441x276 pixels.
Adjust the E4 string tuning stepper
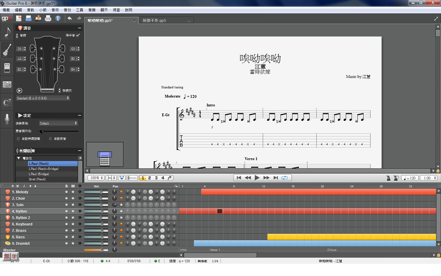point(78,69)
